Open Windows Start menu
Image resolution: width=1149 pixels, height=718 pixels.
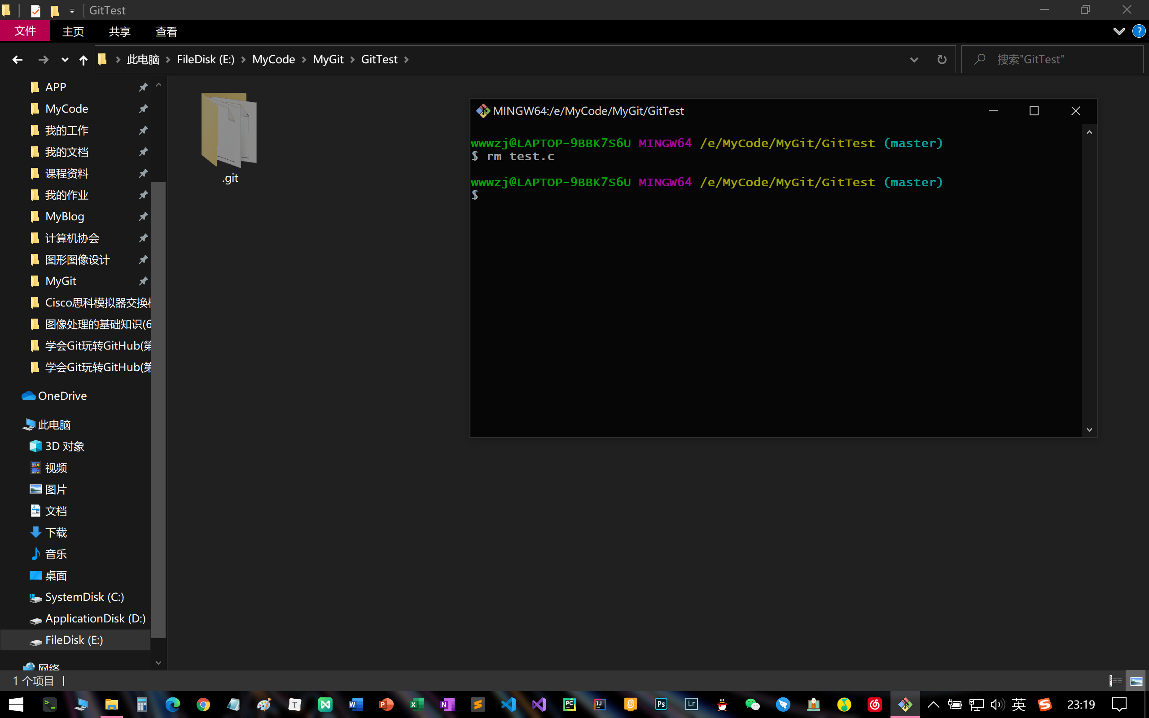click(x=16, y=705)
